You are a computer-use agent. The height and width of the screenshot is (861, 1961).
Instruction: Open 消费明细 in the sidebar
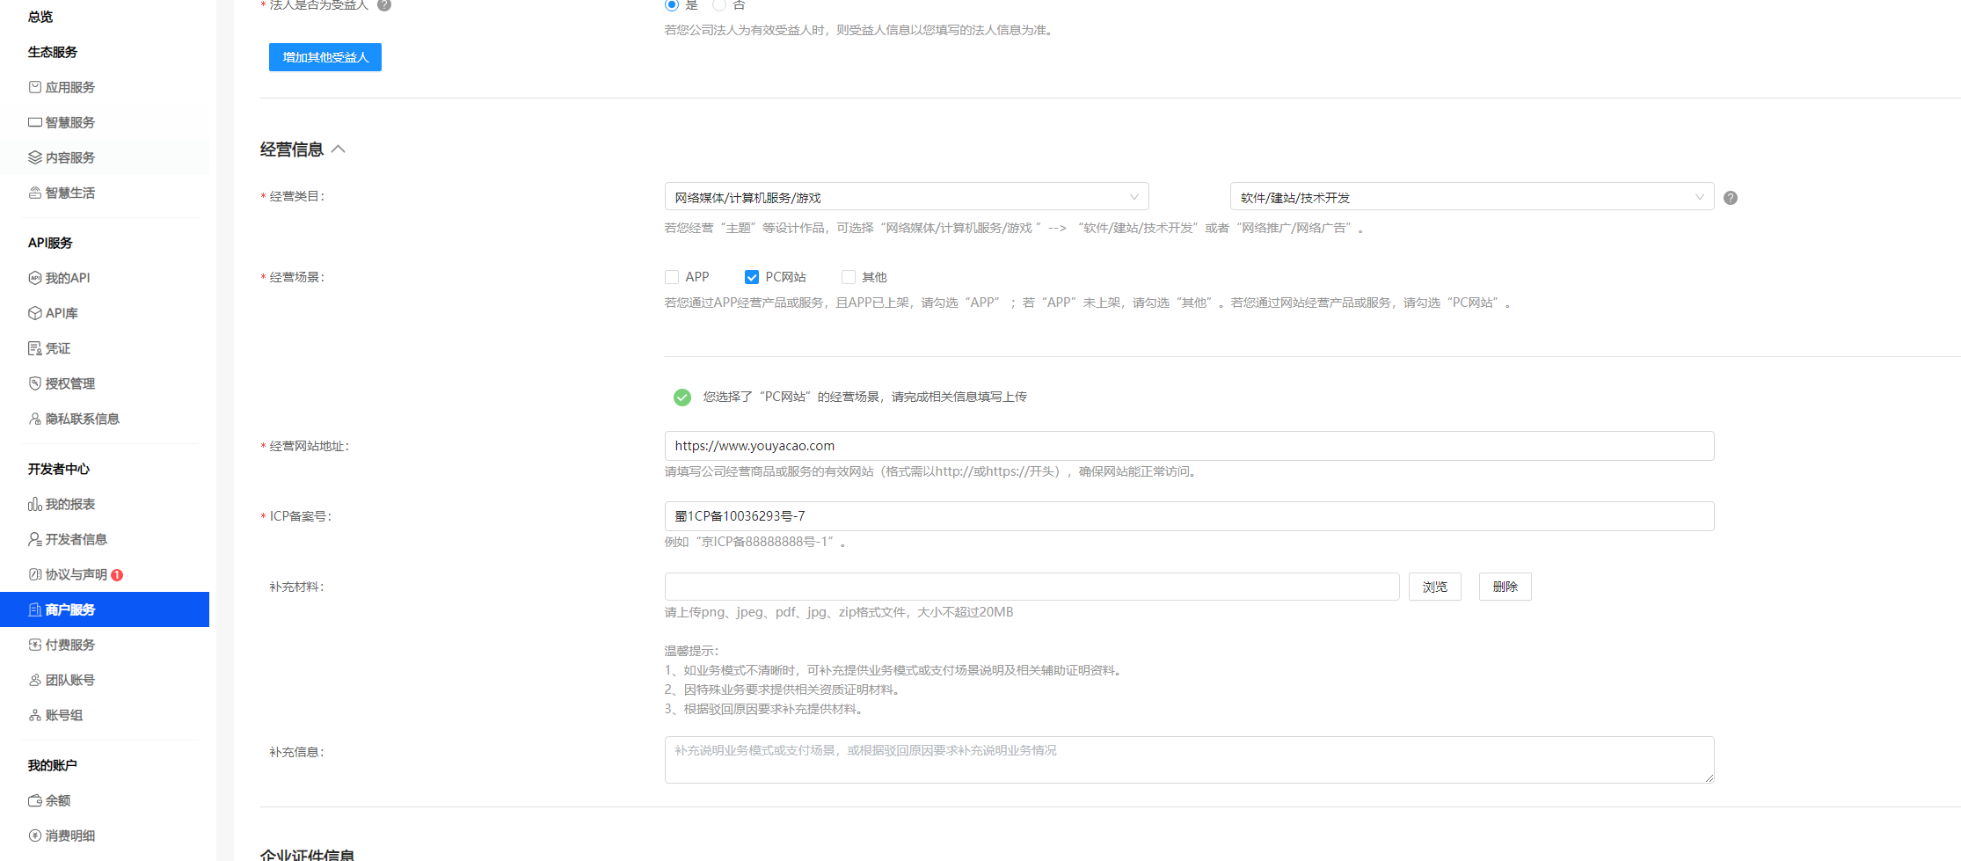(x=105, y=835)
